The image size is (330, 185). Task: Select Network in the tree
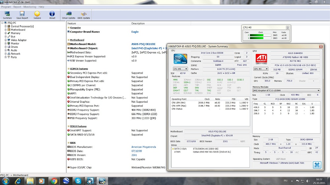(x=16, y=54)
